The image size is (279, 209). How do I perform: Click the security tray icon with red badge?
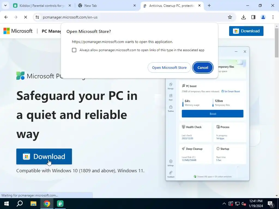pos(231,204)
